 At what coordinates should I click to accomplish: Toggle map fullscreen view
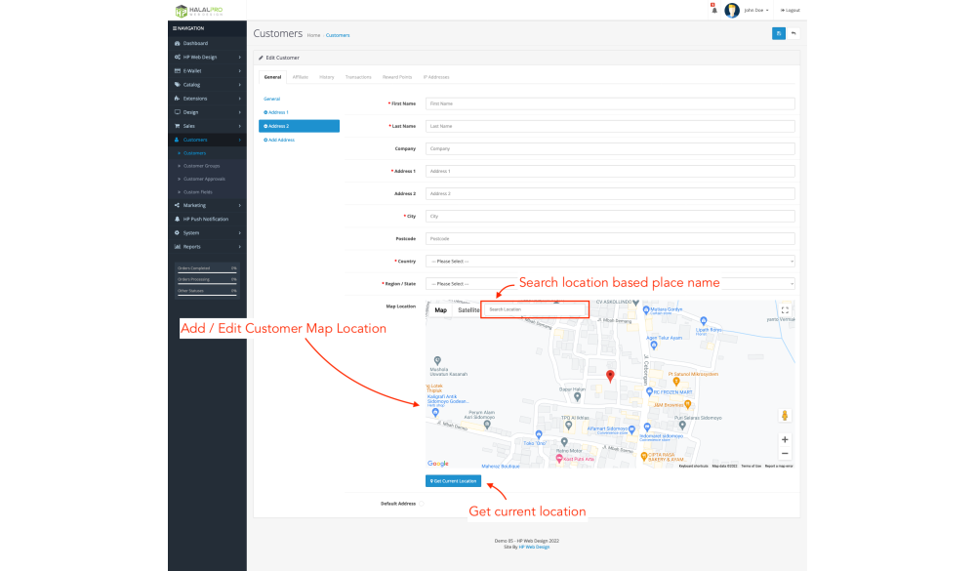coord(785,310)
